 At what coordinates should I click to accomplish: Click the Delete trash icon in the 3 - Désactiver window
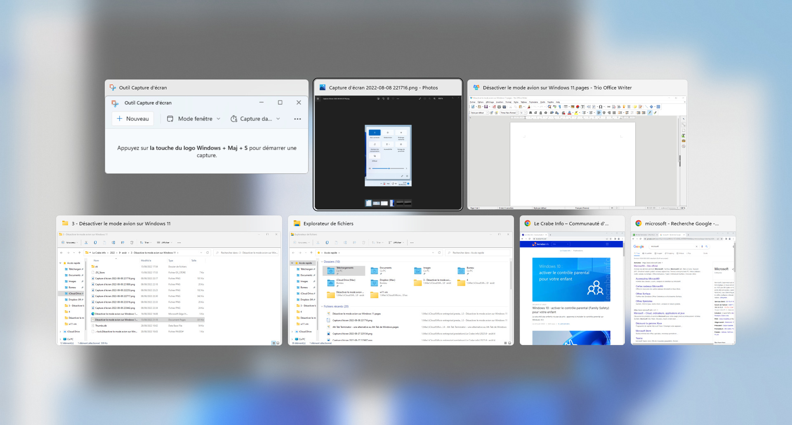point(132,243)
